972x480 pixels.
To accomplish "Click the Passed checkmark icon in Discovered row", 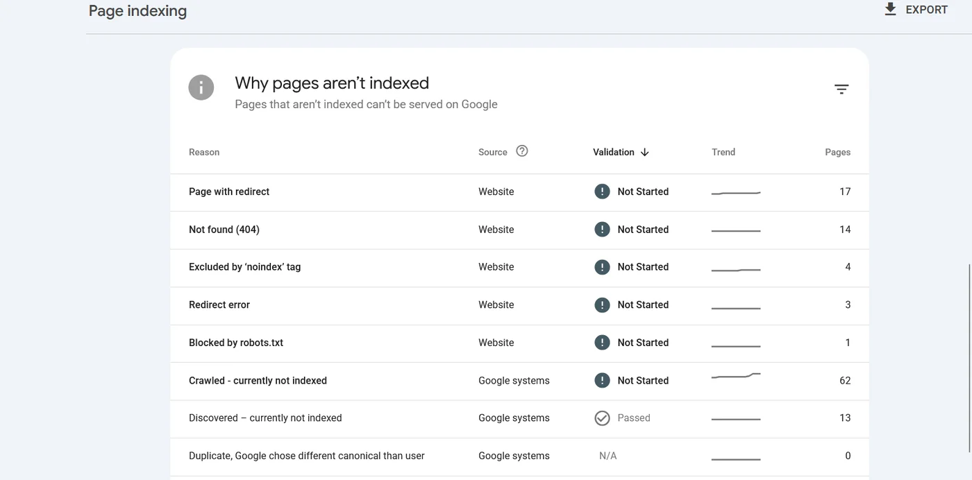I will pos(602,418).
